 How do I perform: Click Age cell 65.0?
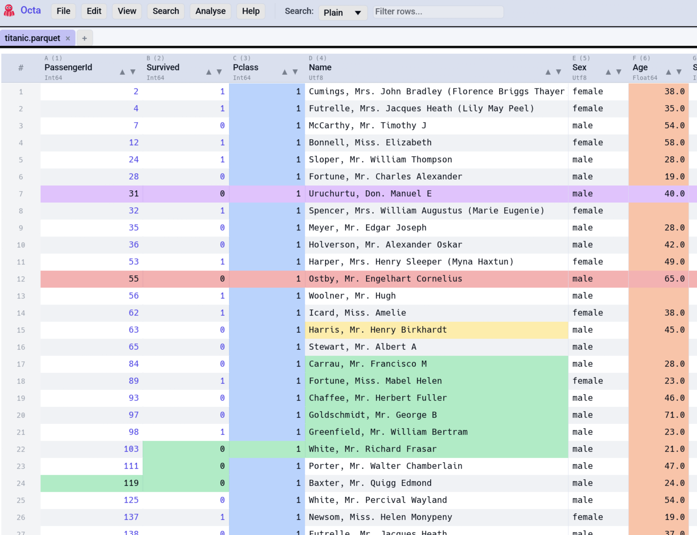[658, 279]
